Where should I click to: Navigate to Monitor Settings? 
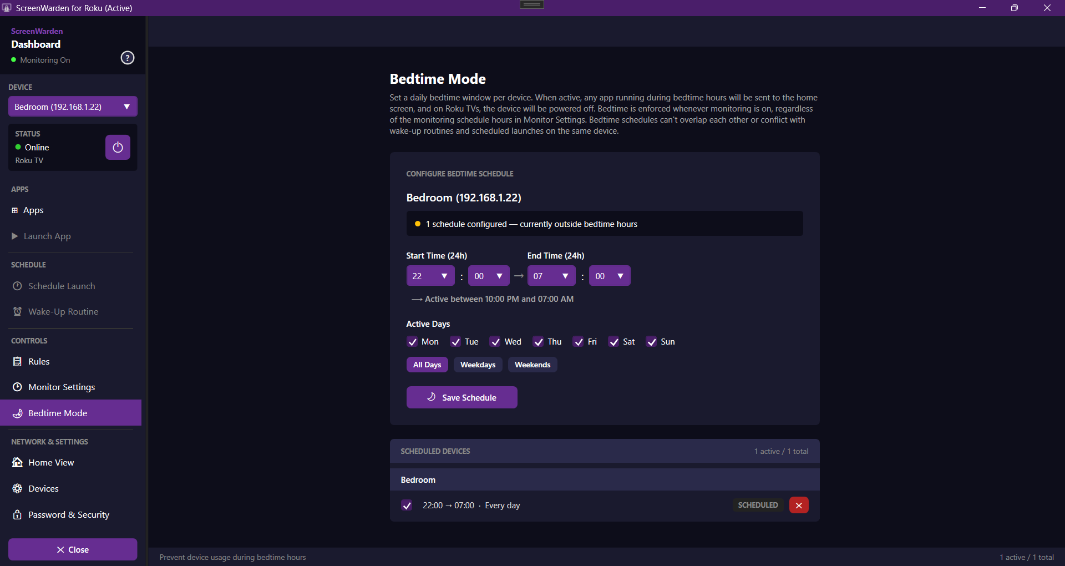71,387
